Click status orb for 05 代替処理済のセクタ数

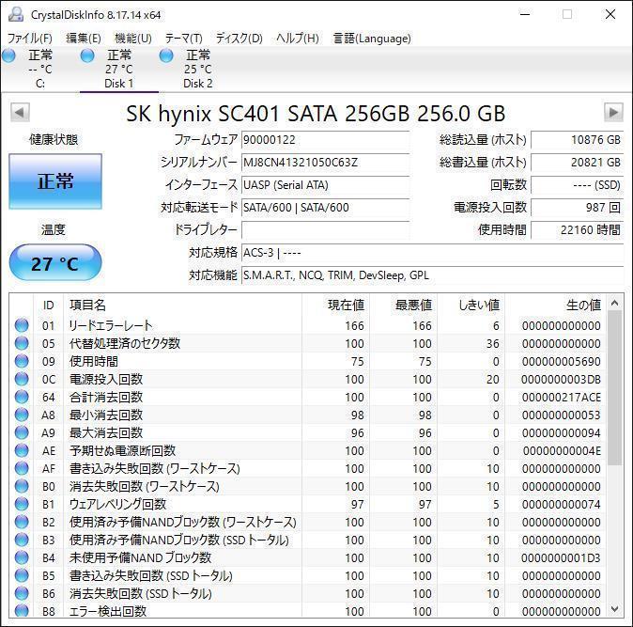(22, 343)
